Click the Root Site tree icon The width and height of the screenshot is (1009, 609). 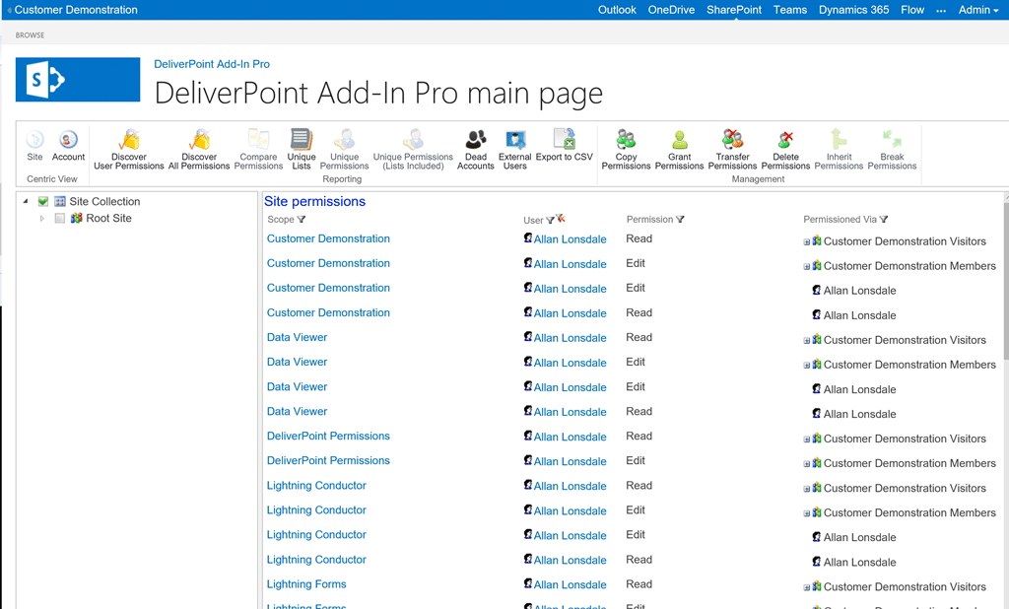77,218
